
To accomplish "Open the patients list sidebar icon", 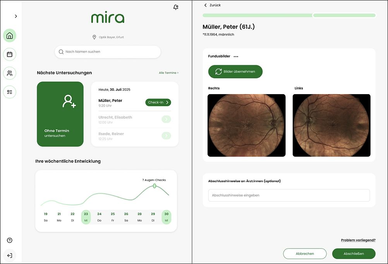I will [x=10, y=73].
